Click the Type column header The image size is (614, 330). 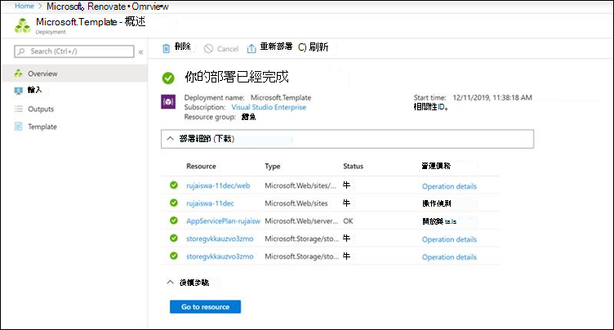point(272,166)
